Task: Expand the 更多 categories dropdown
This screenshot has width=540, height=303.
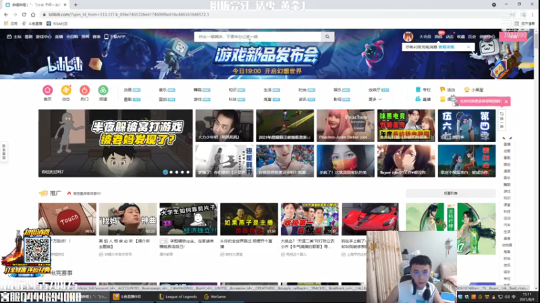Action: tap(375, 99)
